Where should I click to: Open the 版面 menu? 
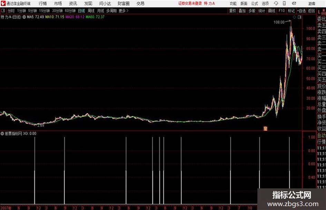(x=244, y=3)
